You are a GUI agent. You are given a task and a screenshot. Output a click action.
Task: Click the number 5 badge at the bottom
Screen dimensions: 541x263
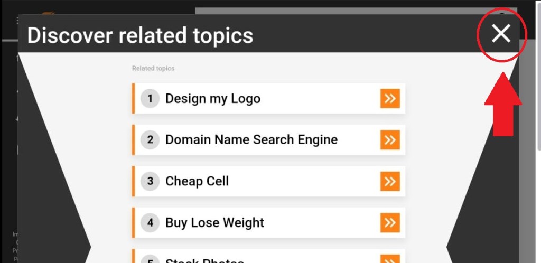pyautogui.click(x=150, y=260)
